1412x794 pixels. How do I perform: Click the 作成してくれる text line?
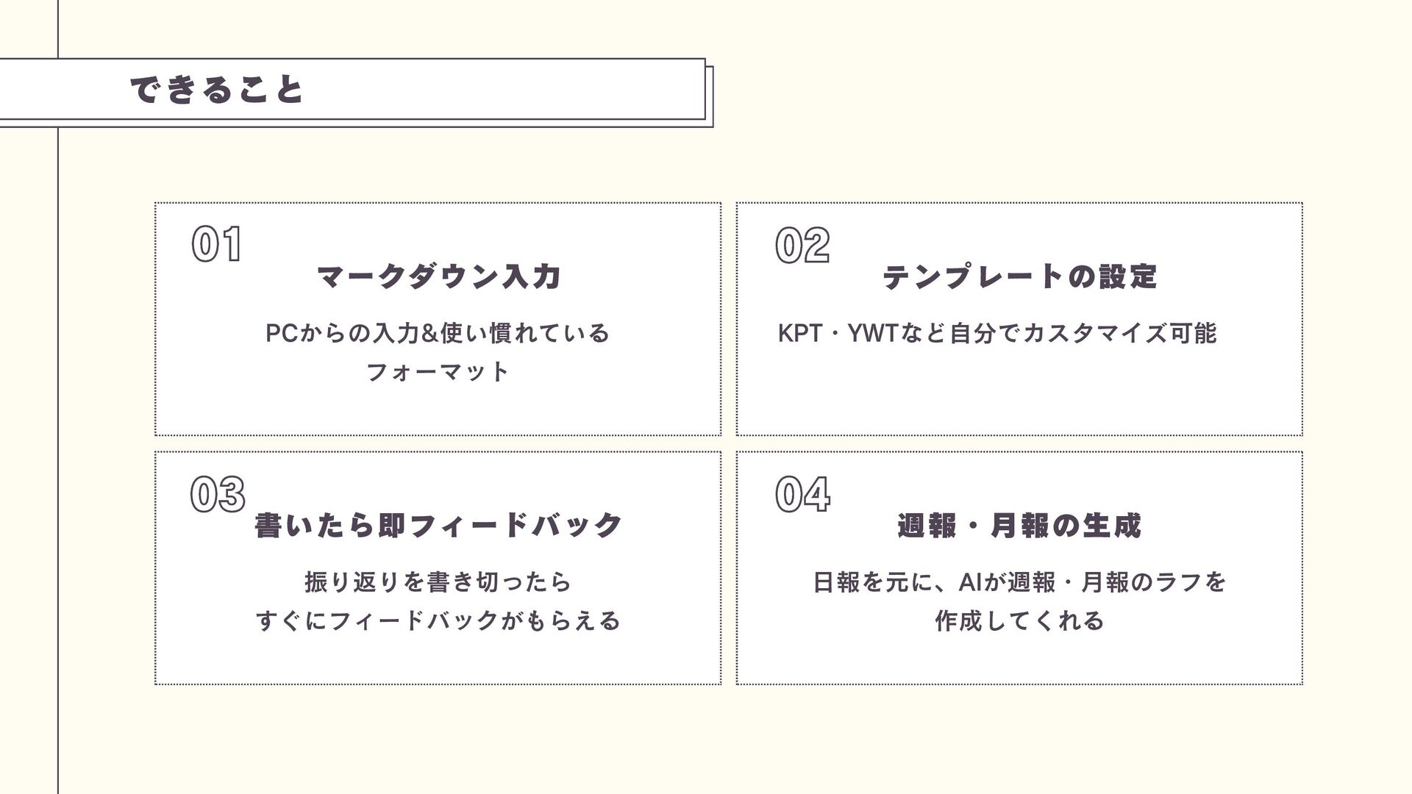(x=1019, y=621)
